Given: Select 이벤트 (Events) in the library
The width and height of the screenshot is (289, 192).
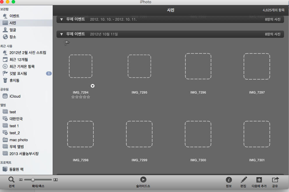Looking at the screenshot, I should (14, 16).
